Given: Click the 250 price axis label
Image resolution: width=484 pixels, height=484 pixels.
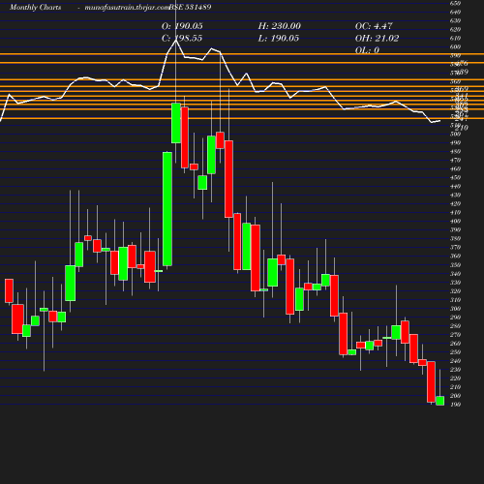Looking at the screenshot, I should [455, 352].
